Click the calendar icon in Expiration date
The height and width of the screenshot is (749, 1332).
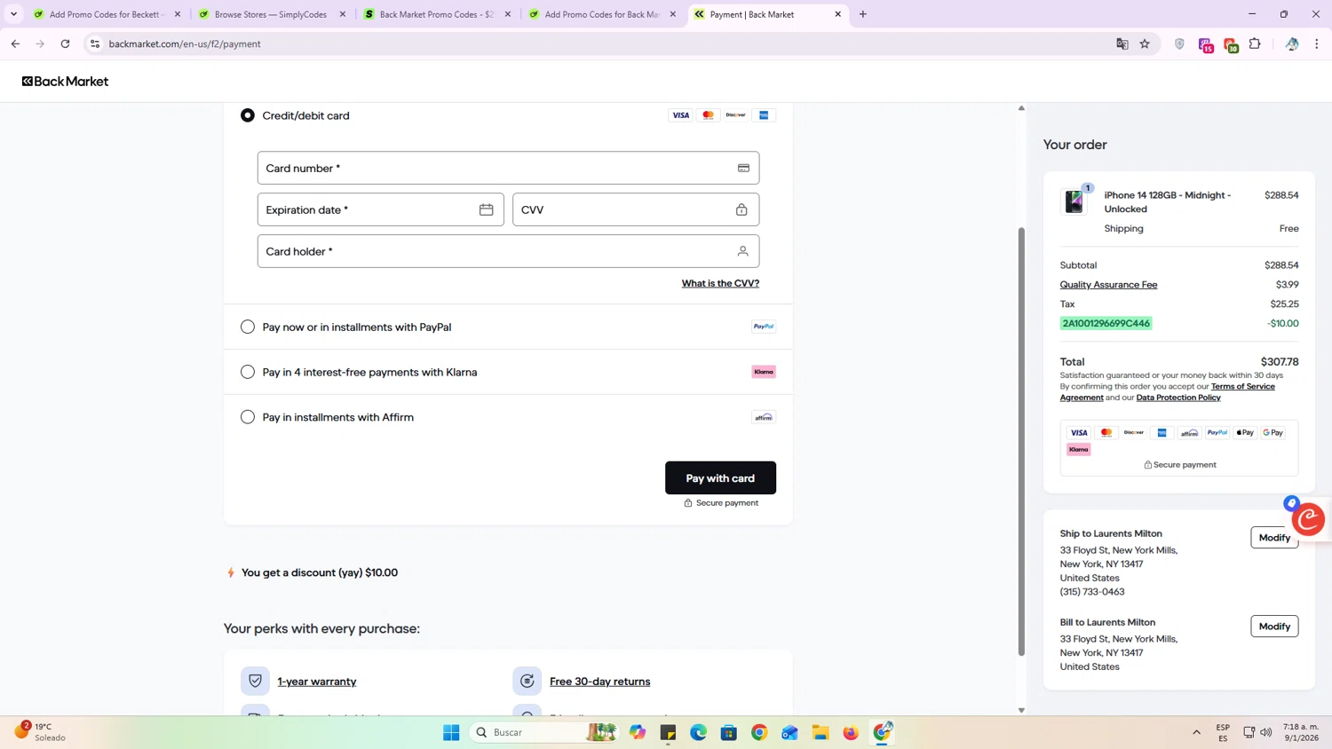pyautogui.click(x=486, y=209)
